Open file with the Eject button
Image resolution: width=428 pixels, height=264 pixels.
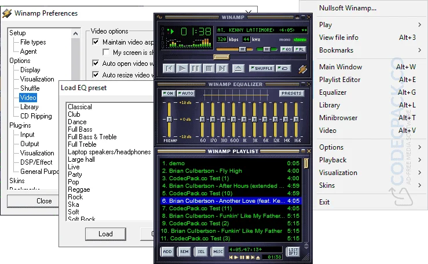point(238,68)
